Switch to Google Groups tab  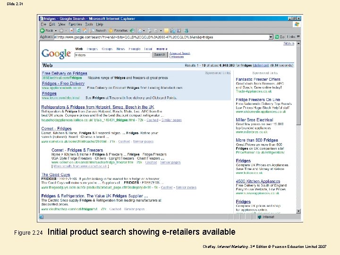[107, 49]
